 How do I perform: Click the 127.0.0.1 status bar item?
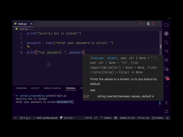coord(67,118)
